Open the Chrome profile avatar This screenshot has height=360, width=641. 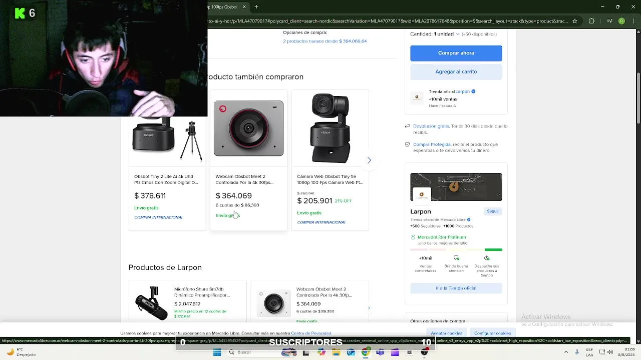(x=621, y=21)
